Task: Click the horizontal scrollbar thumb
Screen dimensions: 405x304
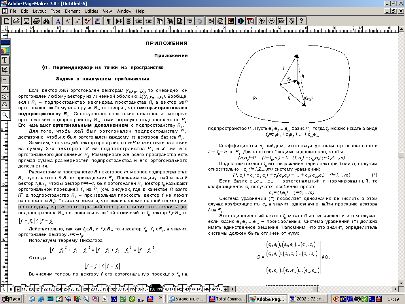Action: (x=314, y=289)
